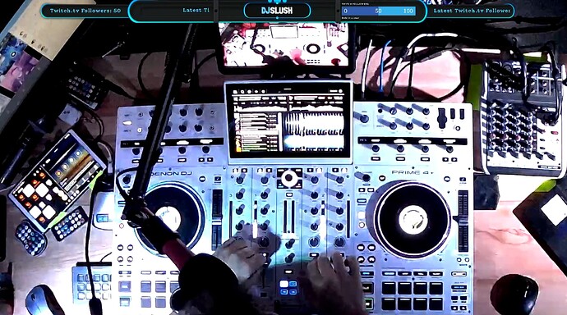This screenshot has height=315, width=567.
Task: Click the monitor showing DJ camera feed above
Action: [x=286, y=45]
